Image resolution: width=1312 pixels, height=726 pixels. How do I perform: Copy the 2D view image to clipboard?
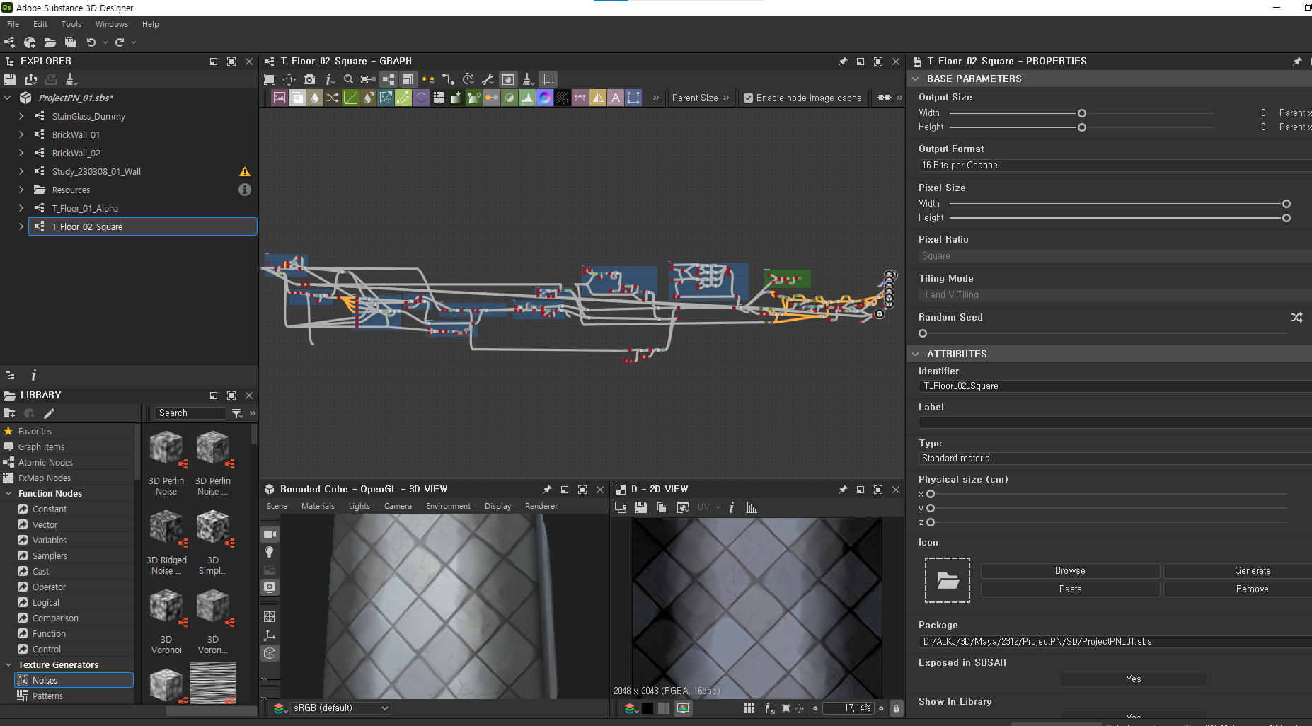(x=661, y=507)
